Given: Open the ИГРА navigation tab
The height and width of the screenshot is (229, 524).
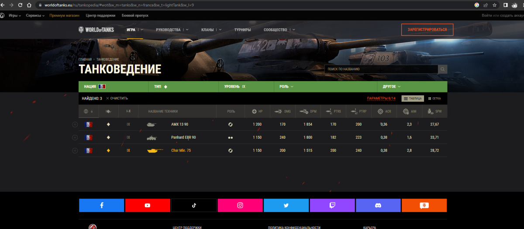Looking at the screenshot, I should [131, 30].
